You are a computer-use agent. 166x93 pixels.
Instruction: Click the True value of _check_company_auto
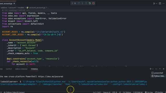pyautogui.click(x=35, y=53)
